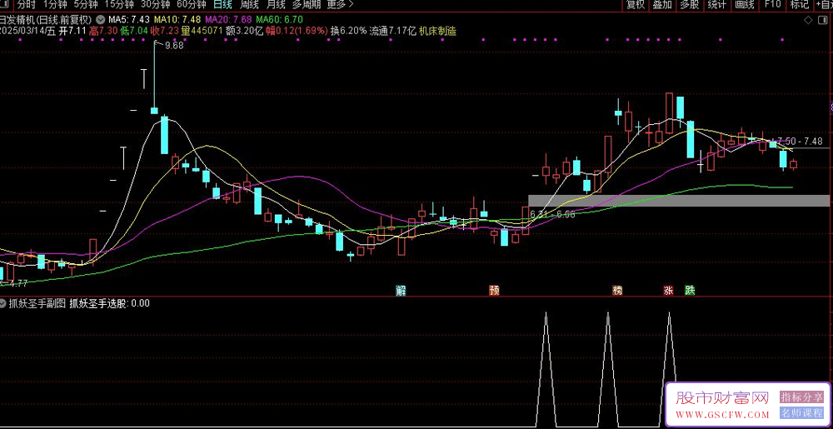Screen dimensions: 833x429
Task: Switch to 1分钟 period tab
Action: coord(55,5)
